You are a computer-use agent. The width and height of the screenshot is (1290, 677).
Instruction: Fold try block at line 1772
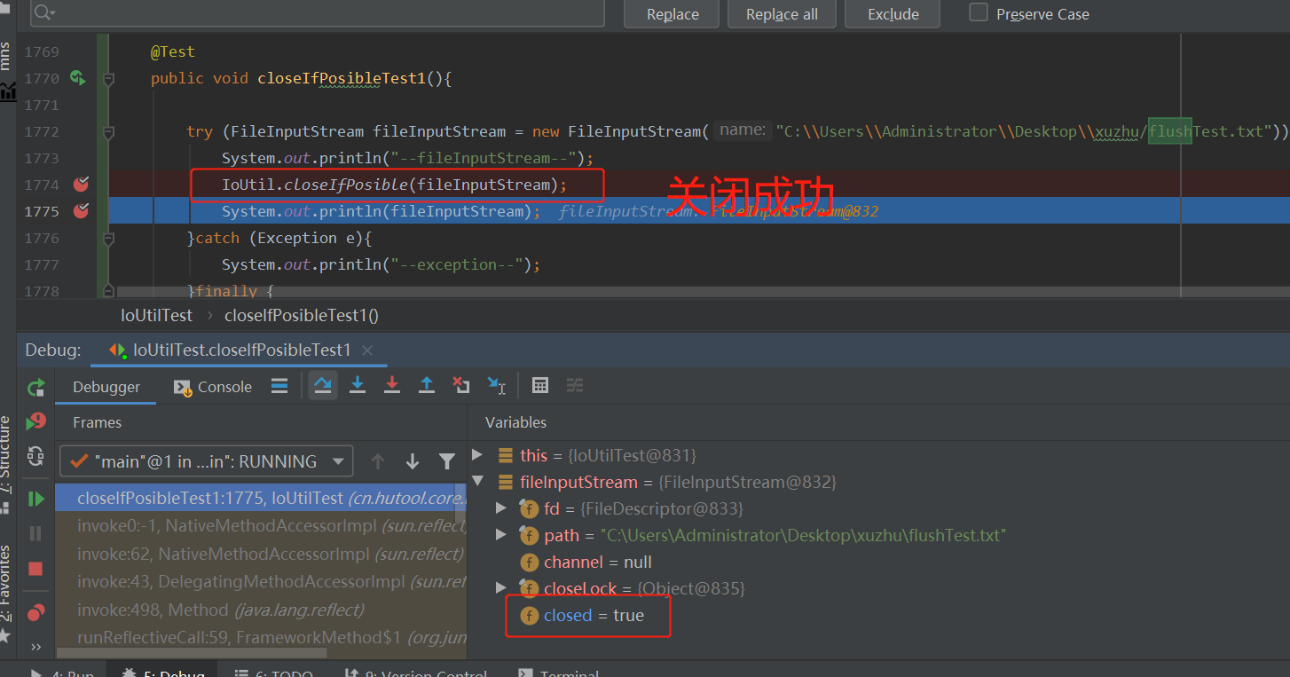click(x=108, y=131)
